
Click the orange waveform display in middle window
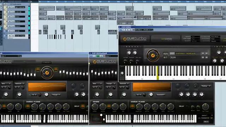(152, 87)
